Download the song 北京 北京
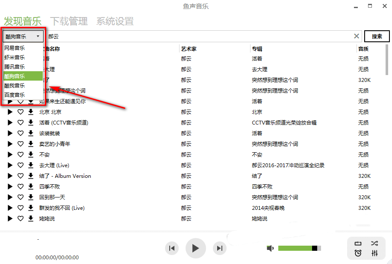This screenshot has width=392, height=264. click(x=31, y=112)
